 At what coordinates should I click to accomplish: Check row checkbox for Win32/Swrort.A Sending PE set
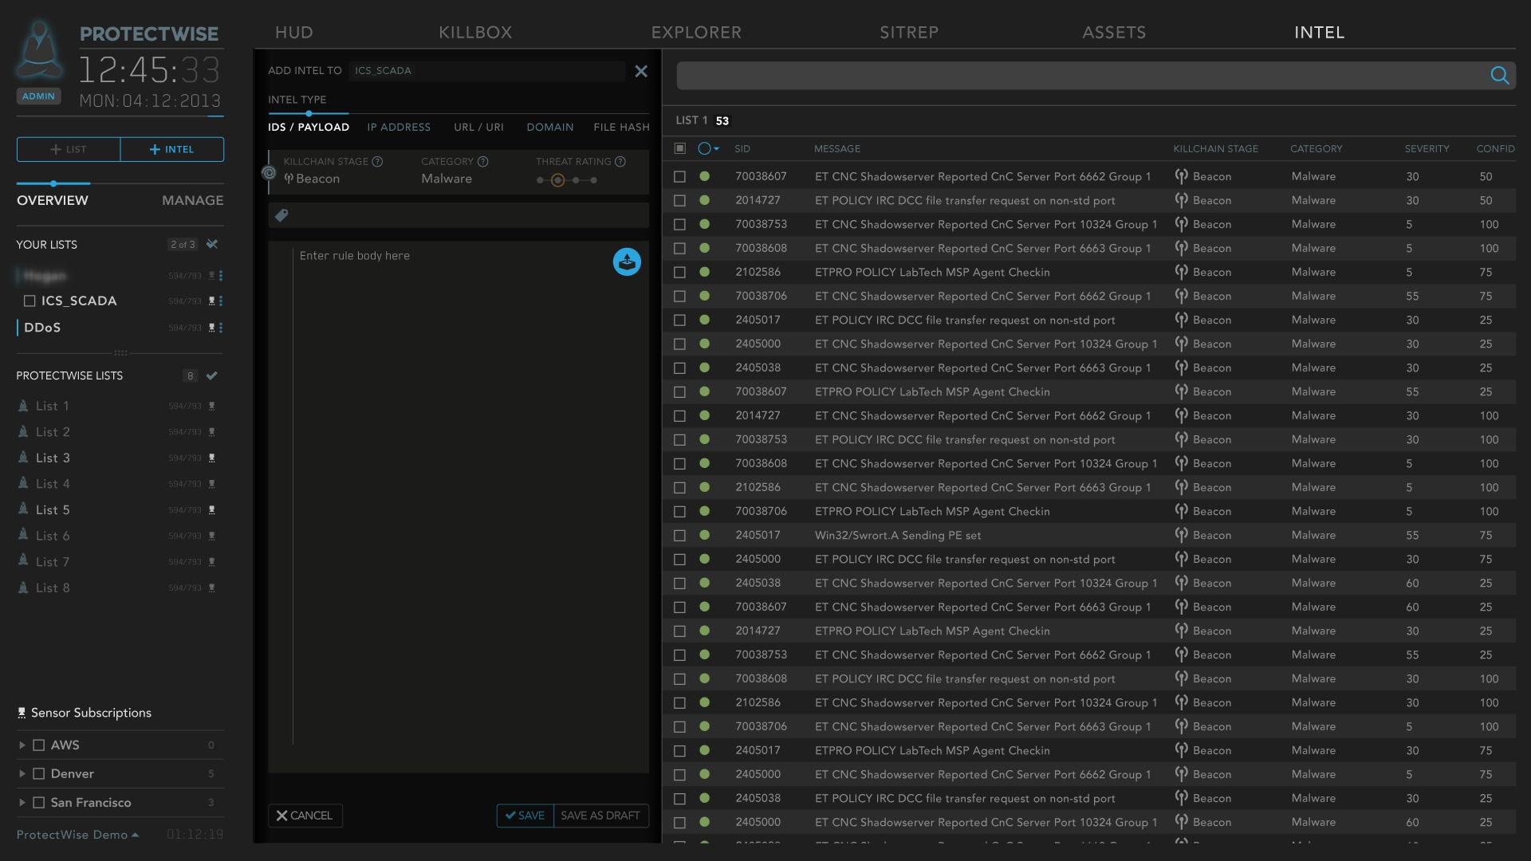[x=679, y=535]
